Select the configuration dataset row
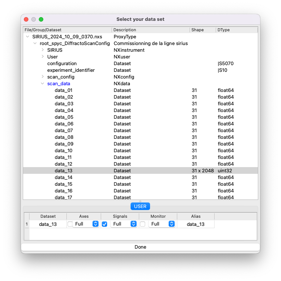The width and height of the screenshot is (281, 281). (x=140, y=63)
